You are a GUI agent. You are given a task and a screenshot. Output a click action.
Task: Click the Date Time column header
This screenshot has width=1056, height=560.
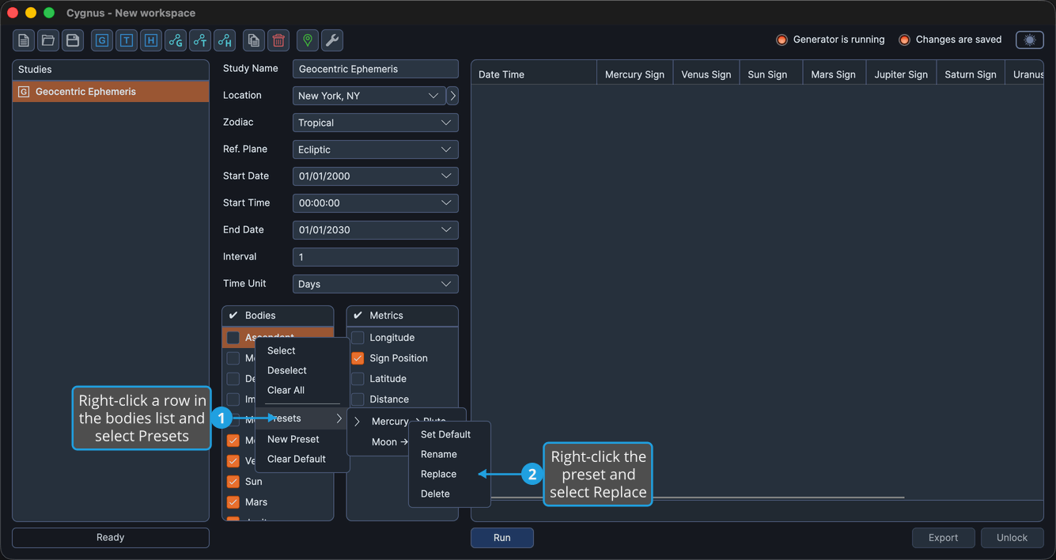coord(534,74)
